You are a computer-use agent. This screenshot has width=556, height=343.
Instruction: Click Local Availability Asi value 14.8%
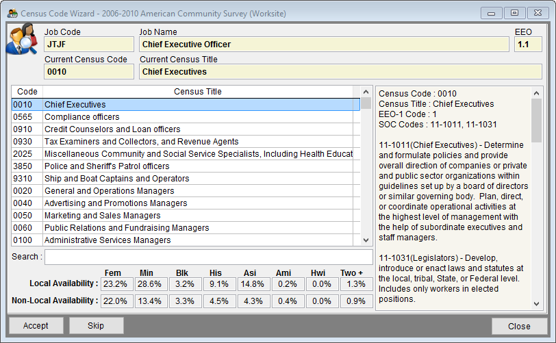coord(253,284)
